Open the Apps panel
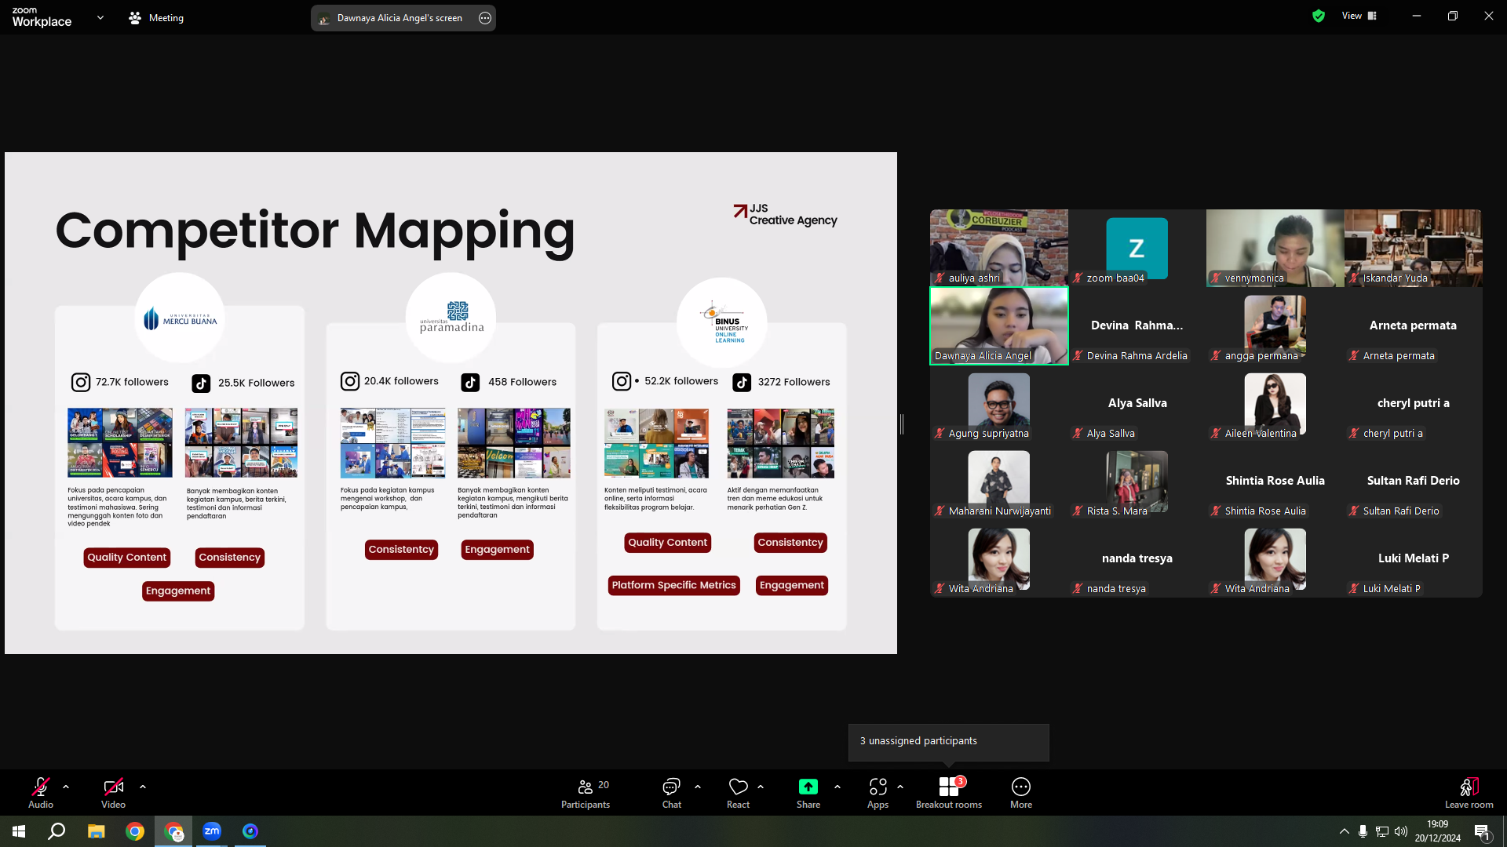The image size is (1507, 847). (878, 792)
